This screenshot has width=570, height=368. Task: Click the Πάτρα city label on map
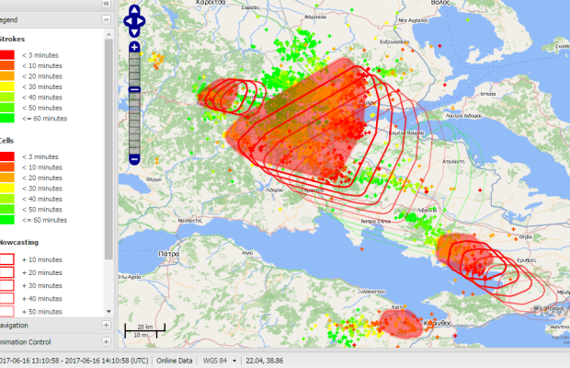(x=167, y=252)
